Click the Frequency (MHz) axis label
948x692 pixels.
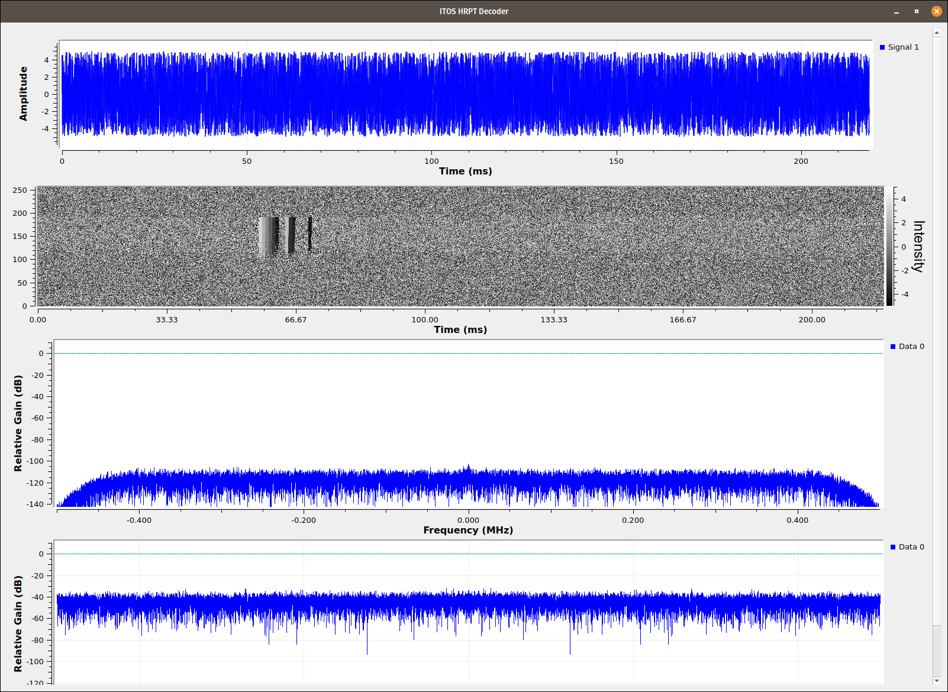pyautogui.click(x=468, y=530)
